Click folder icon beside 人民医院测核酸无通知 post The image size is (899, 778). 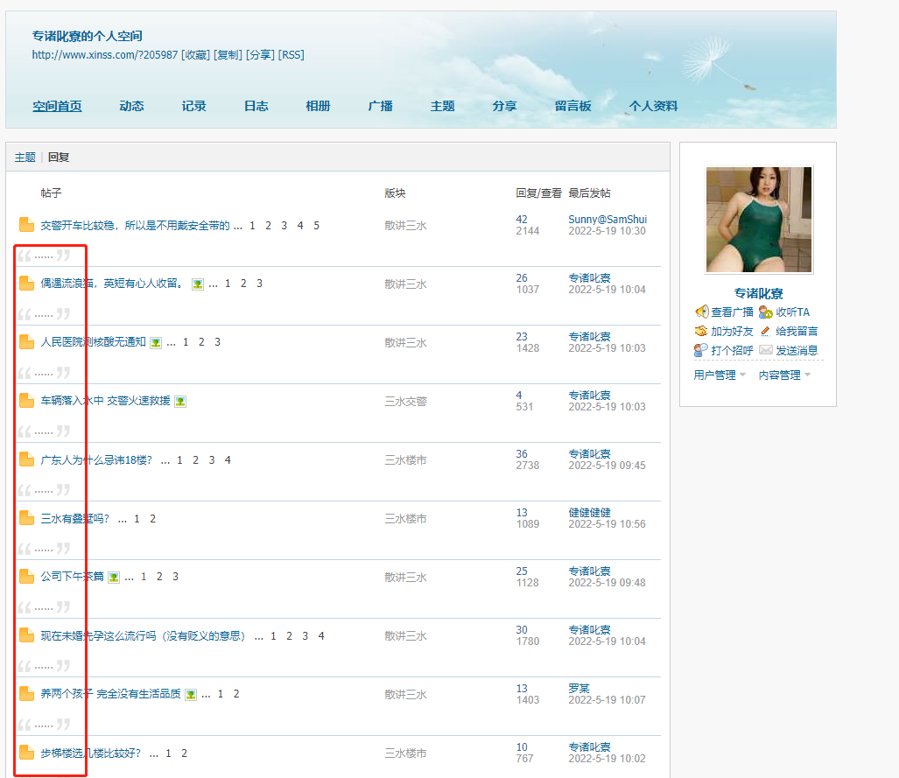click(26, 341)
